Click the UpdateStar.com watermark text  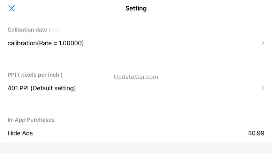136,77
